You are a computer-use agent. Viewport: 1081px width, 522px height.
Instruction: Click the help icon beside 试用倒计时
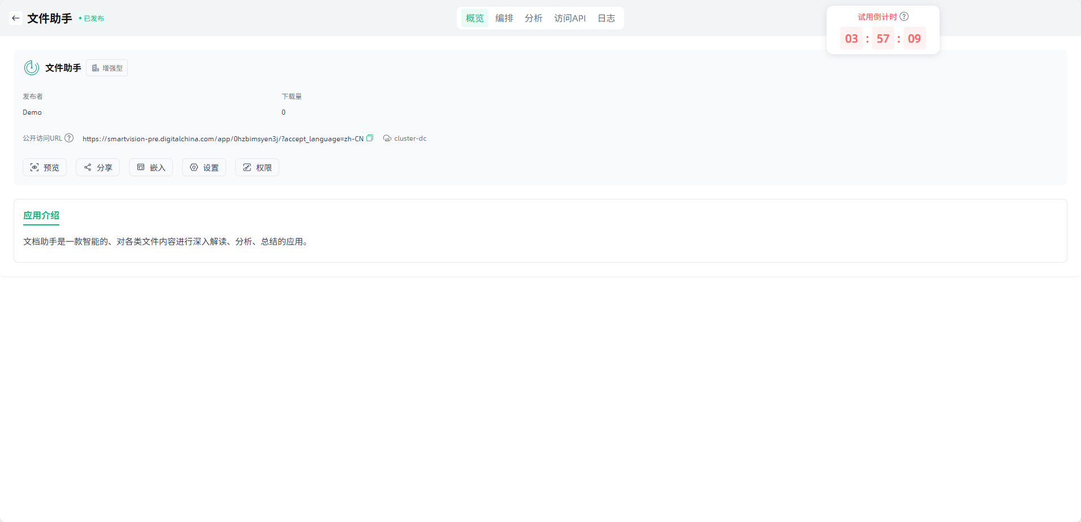[904, 16]
